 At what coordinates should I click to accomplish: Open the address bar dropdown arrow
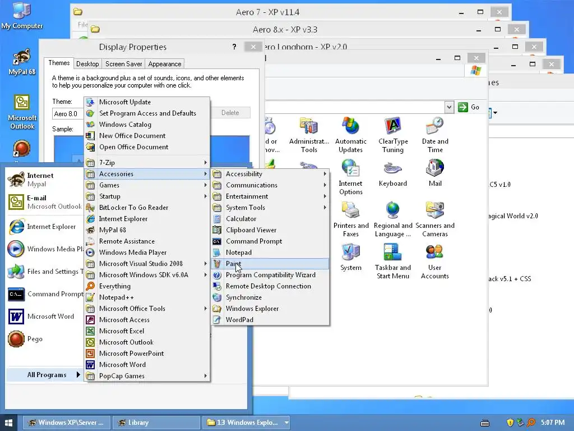point(449,107)
